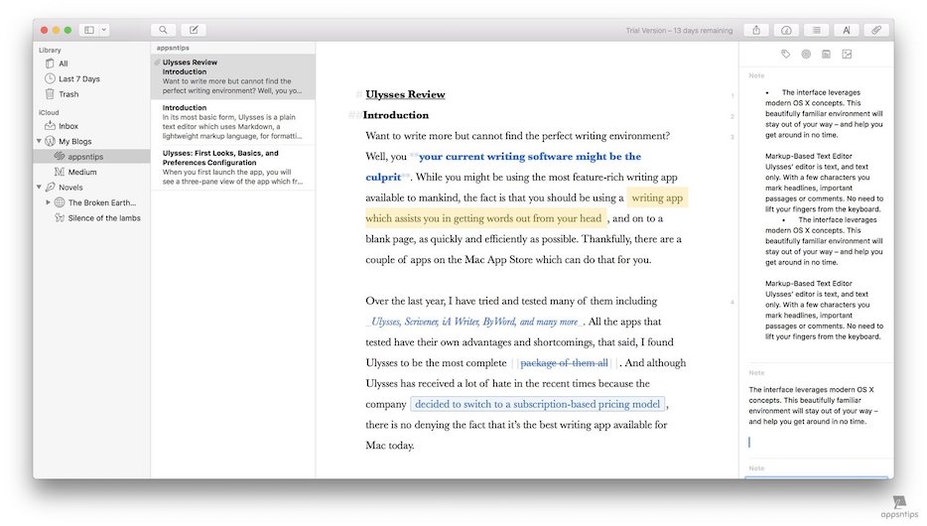Expand The Broken Earth group

(x=48, y=202)
